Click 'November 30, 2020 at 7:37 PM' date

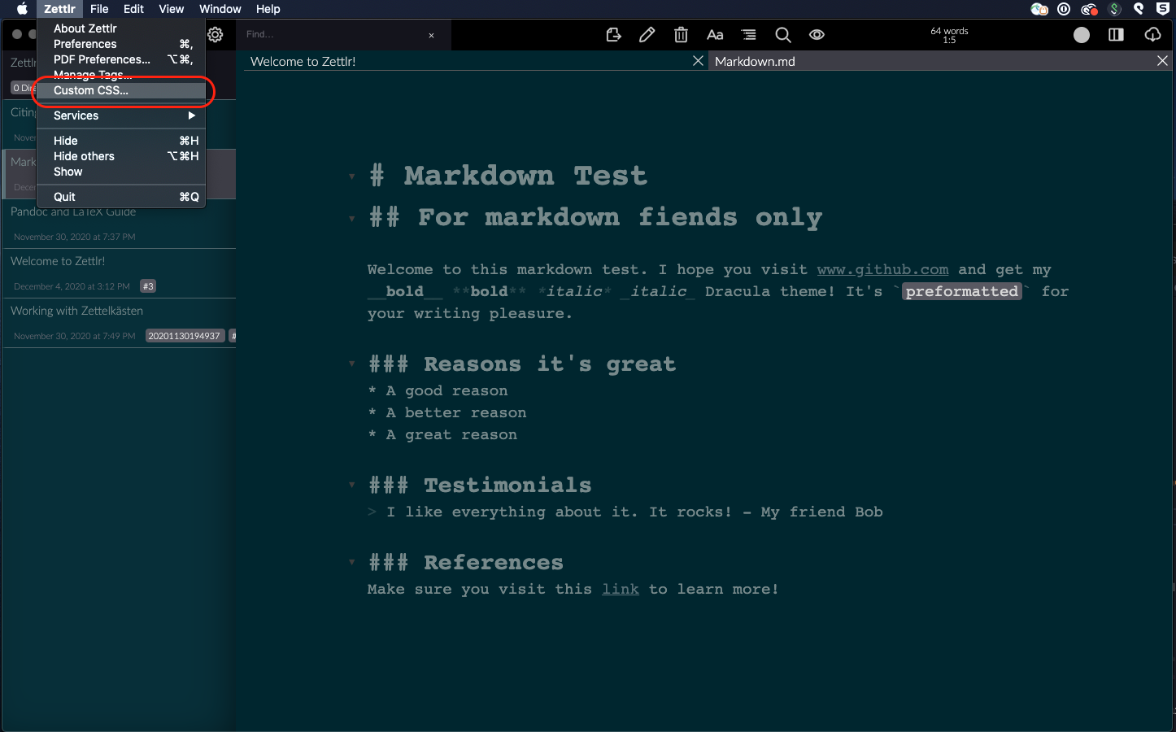[x=75, y=237]
